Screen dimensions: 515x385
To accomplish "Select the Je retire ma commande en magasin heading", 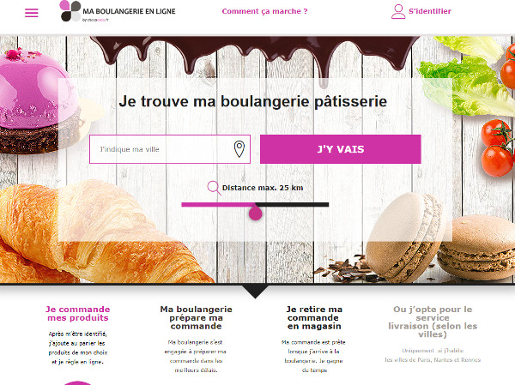I will pyautogui.click(x=314, y=318).
